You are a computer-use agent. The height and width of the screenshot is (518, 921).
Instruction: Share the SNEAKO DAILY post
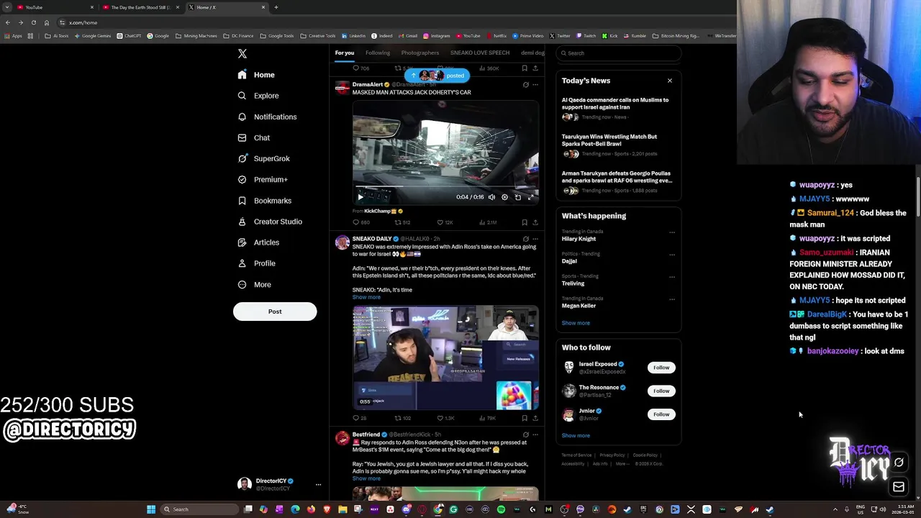tap(535, 418)
